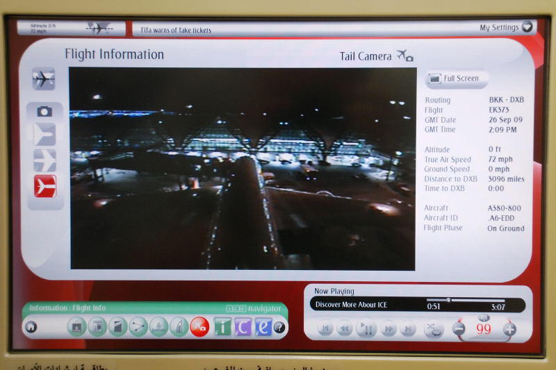Click the distance value '3096 miles'
The height and width of the screenshot is (370, 556).
click(x=506, y=179)
